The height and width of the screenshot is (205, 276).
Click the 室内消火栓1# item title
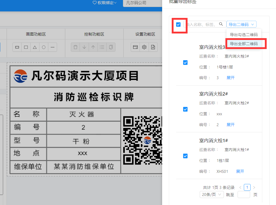[213, 141]
